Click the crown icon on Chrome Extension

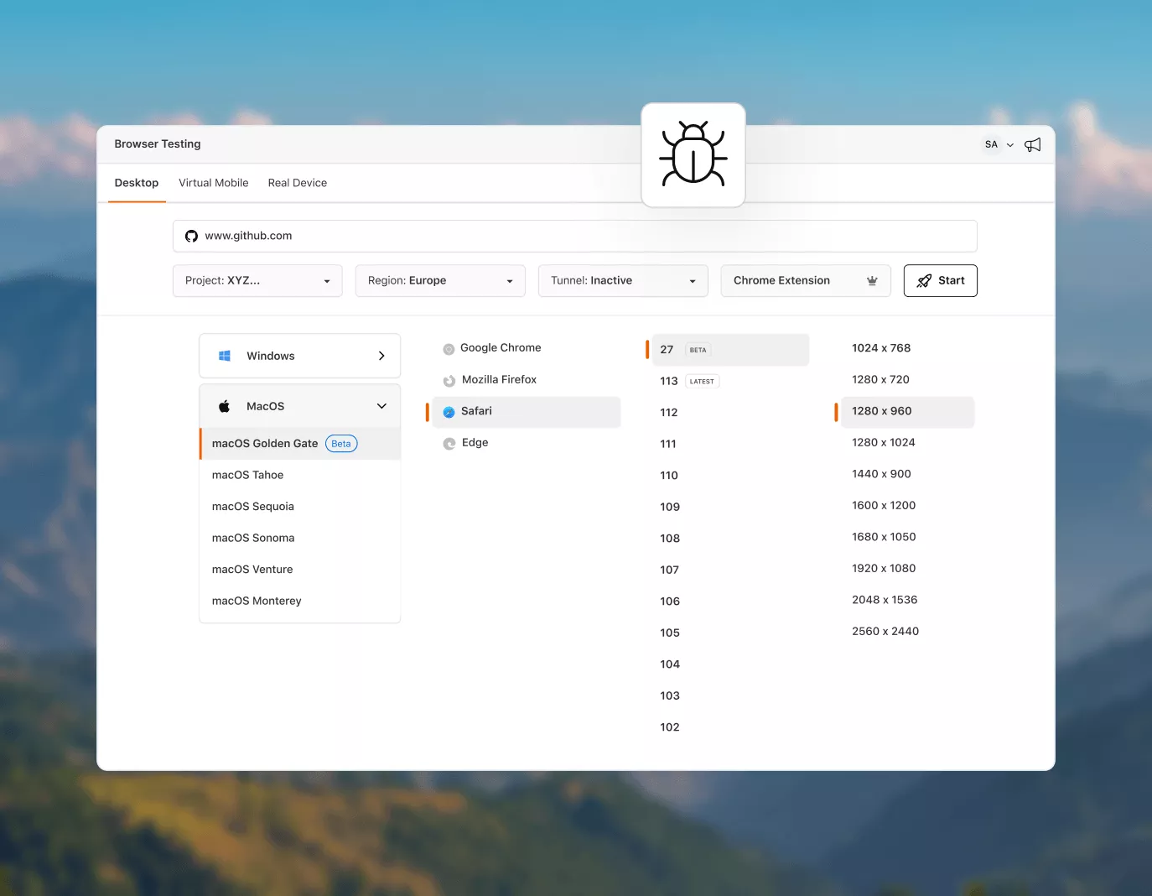872,280
